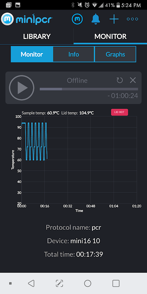Start the protocol with play button
The height and width of the screenshot is (294, 147).
pos(22,87)
